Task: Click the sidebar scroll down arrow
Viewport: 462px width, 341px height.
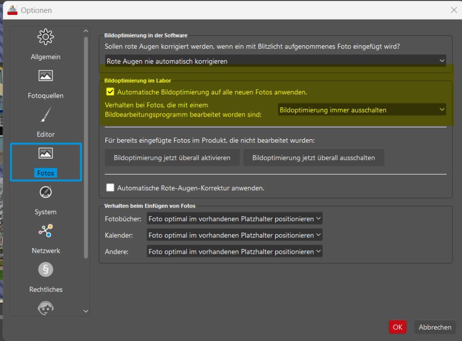Action: click(x=86, y=311)
